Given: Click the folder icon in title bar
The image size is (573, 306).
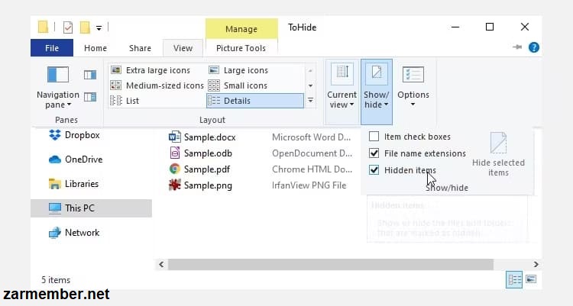Looking at the screenshot, I should coord(43,27).
